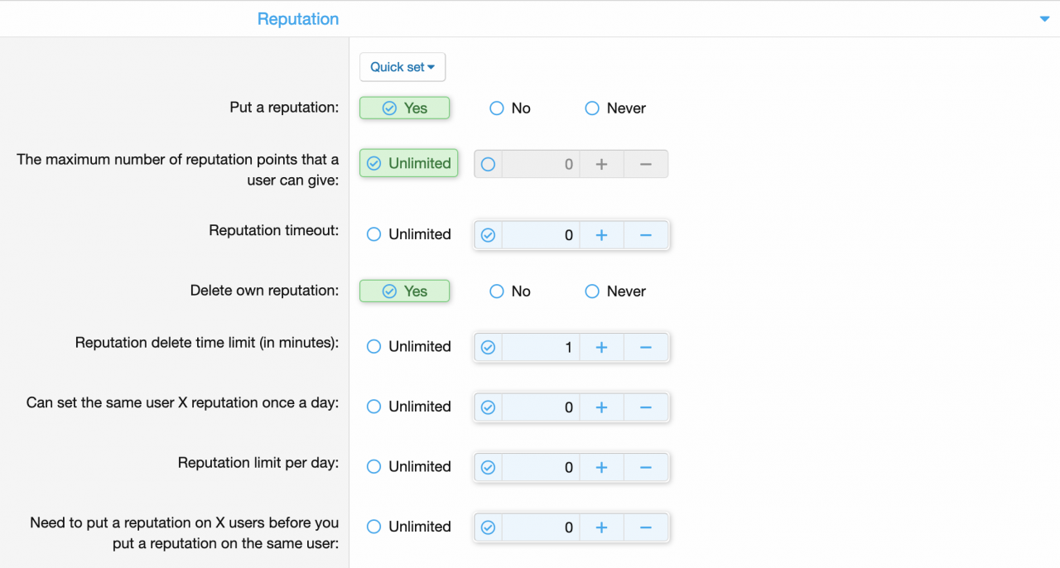This screenshot has height=568, width=1060.
Task: Click the Reputation section heading
Action: tap(298, 19)
